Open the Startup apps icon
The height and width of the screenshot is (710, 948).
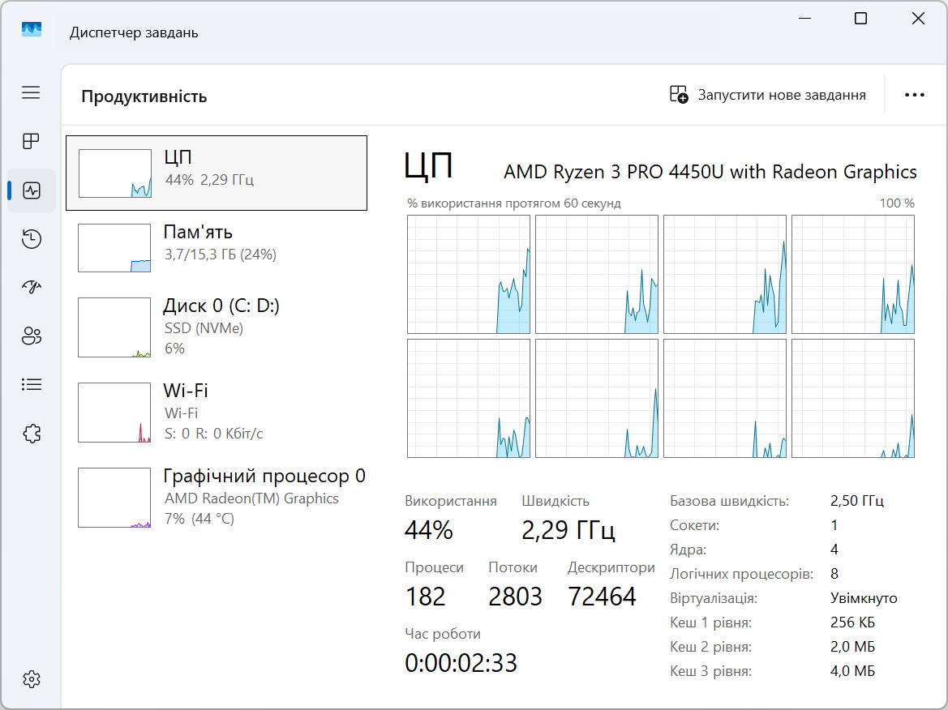[31, 286]
